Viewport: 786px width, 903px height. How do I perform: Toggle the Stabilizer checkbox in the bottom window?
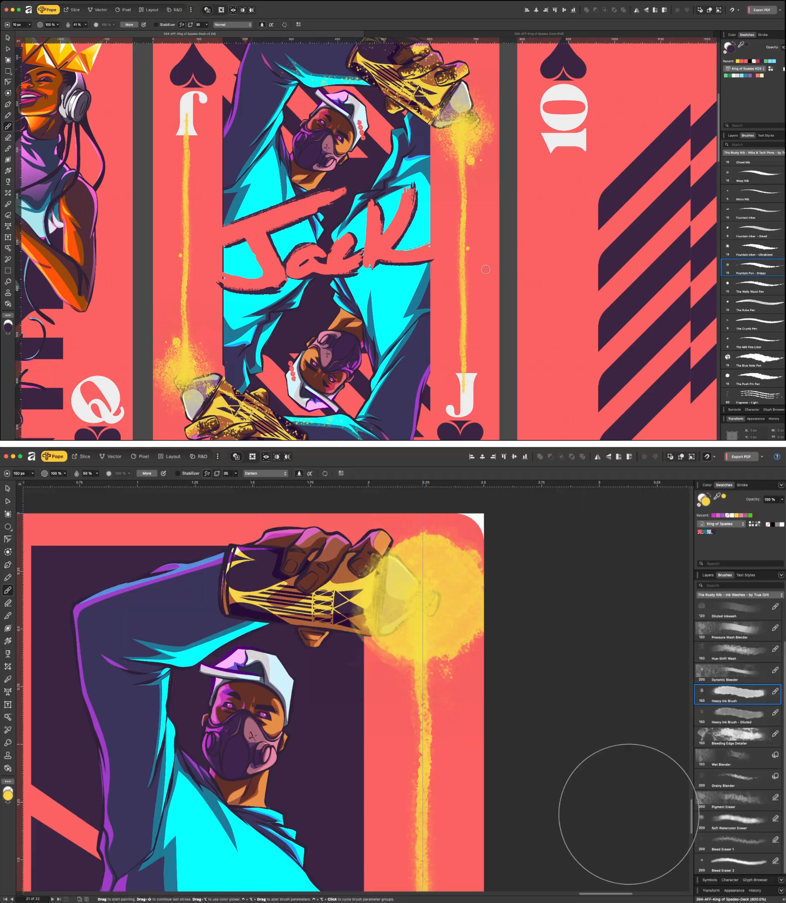[178, 473]
